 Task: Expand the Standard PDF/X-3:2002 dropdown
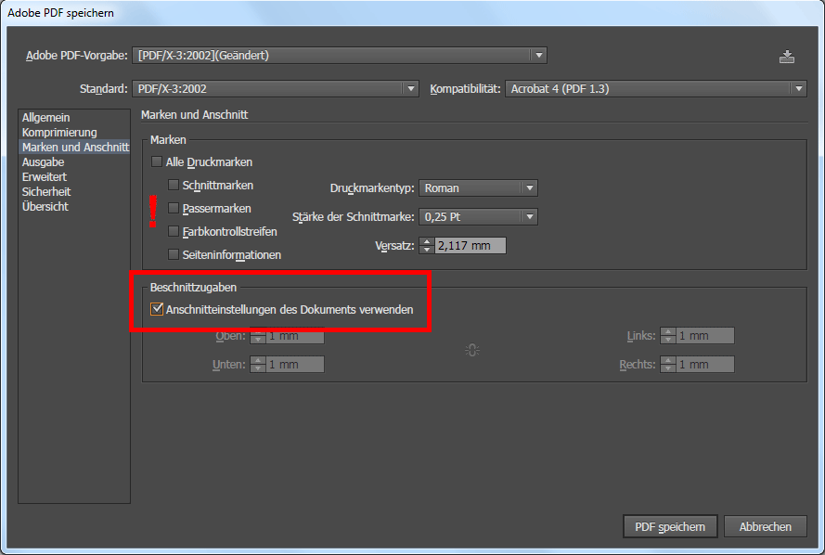click(275, 89)
